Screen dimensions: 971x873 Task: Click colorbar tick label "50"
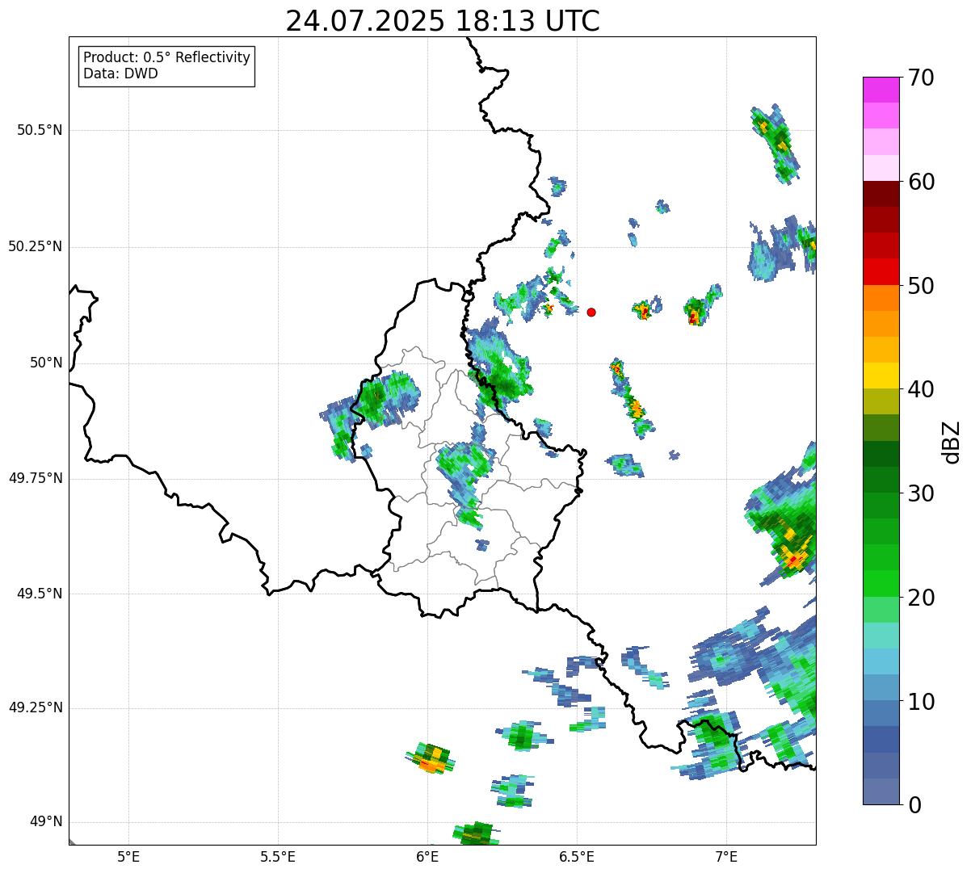tap(921, 286)
